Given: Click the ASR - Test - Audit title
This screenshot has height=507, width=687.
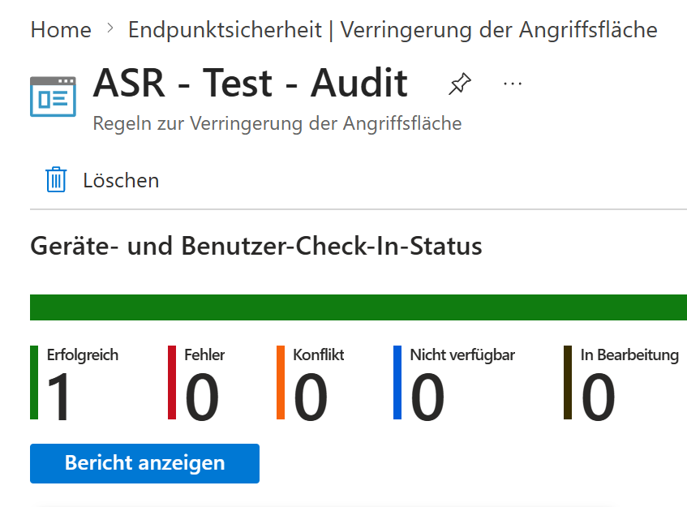Looking at the screenshot, I should point(250,84).
